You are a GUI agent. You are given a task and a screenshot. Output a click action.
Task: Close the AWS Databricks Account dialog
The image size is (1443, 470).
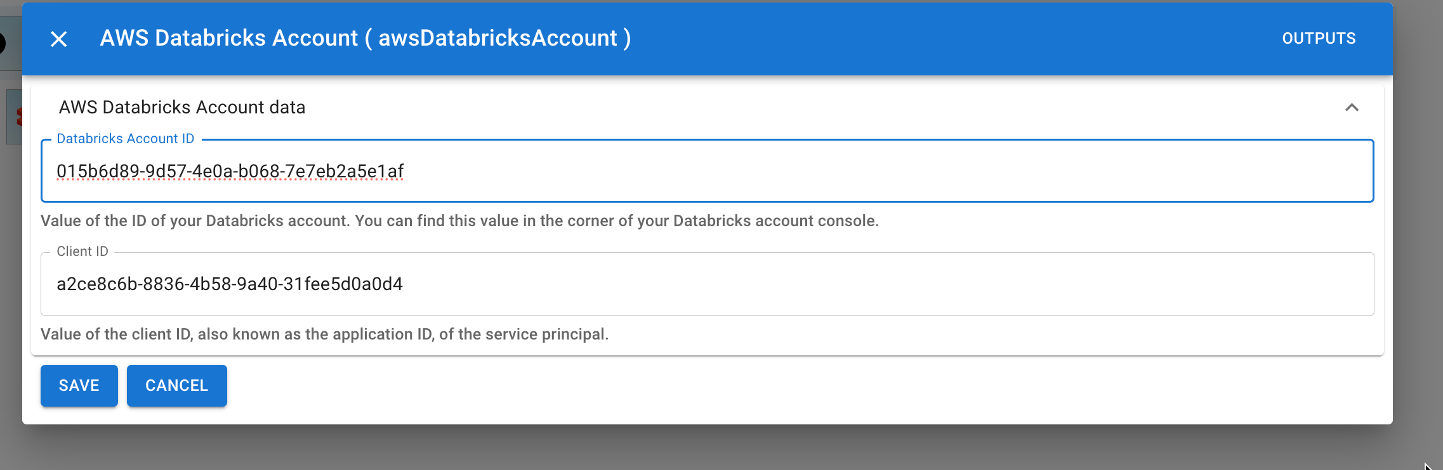coord(59,39)
